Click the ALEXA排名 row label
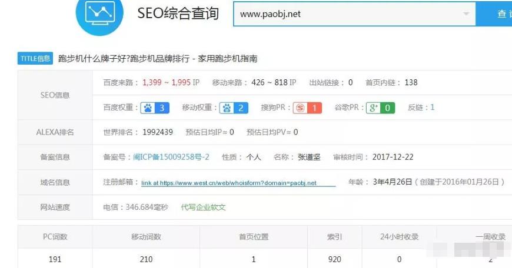This screenshot has width=512, height=268. click(55, 132)
